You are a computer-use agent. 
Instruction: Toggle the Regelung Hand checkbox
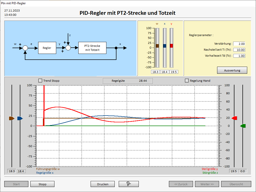187,81
